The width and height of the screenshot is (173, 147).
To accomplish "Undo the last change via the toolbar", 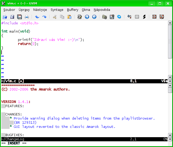I will [37, 17].
